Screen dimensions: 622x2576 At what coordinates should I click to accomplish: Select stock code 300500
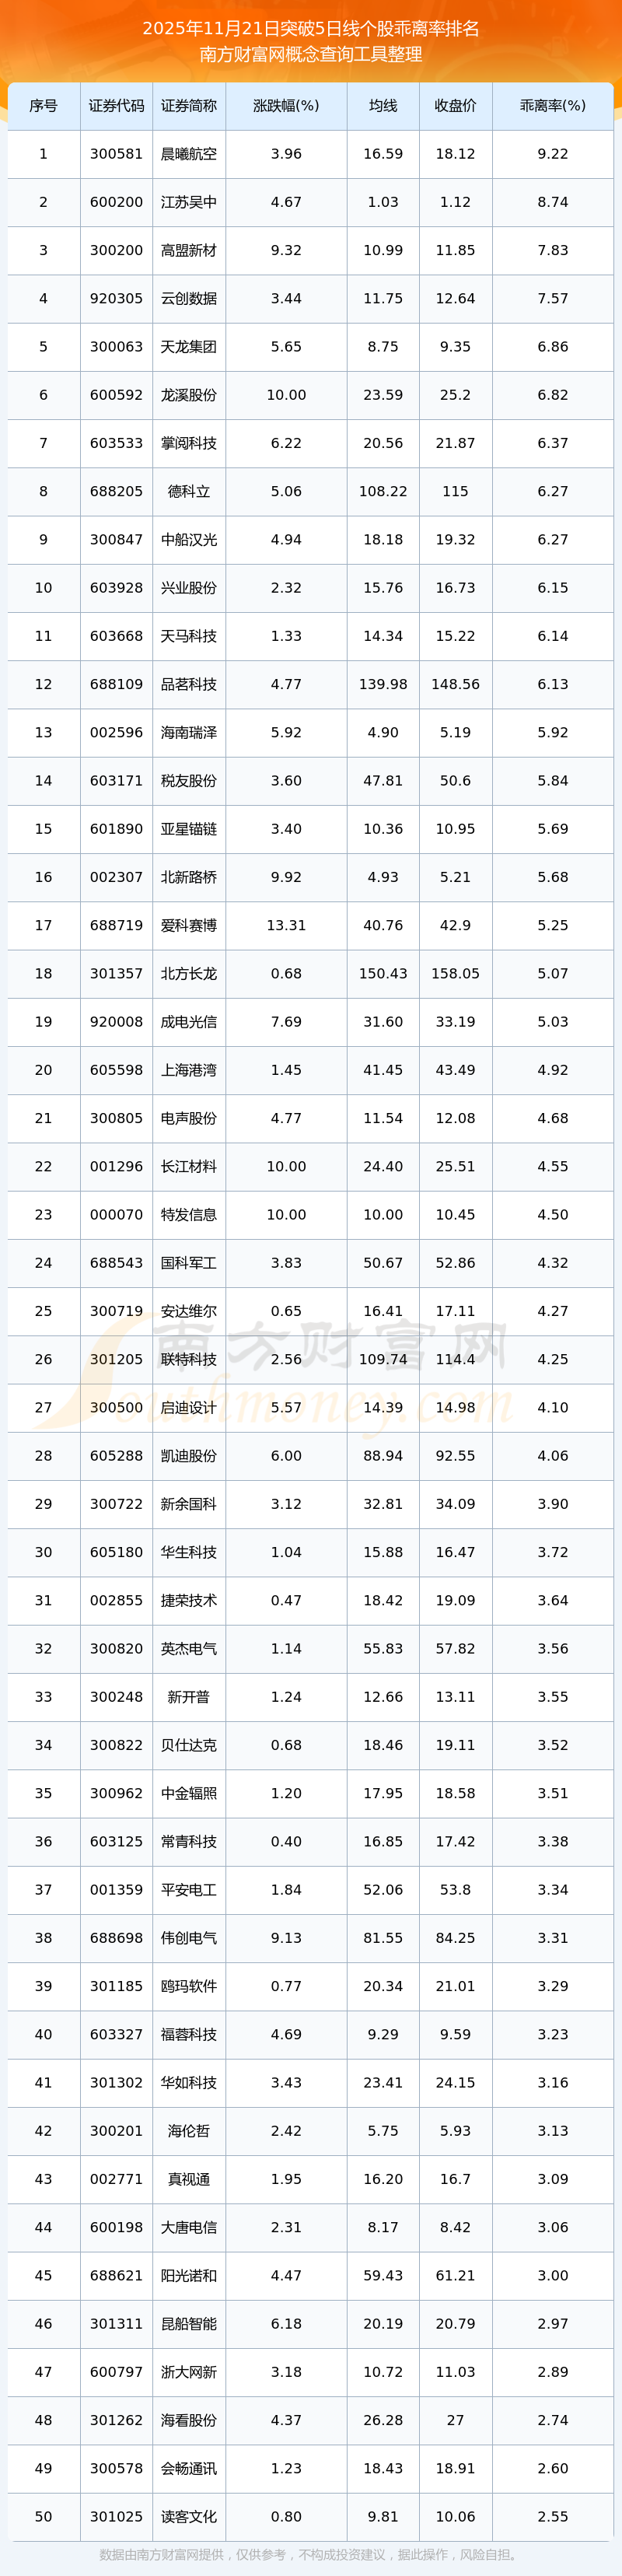(x=116, y=1408)
